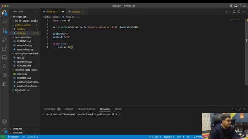Open the Extensions view icon
This screenshot has height=139, width=248.
[4, 48]
